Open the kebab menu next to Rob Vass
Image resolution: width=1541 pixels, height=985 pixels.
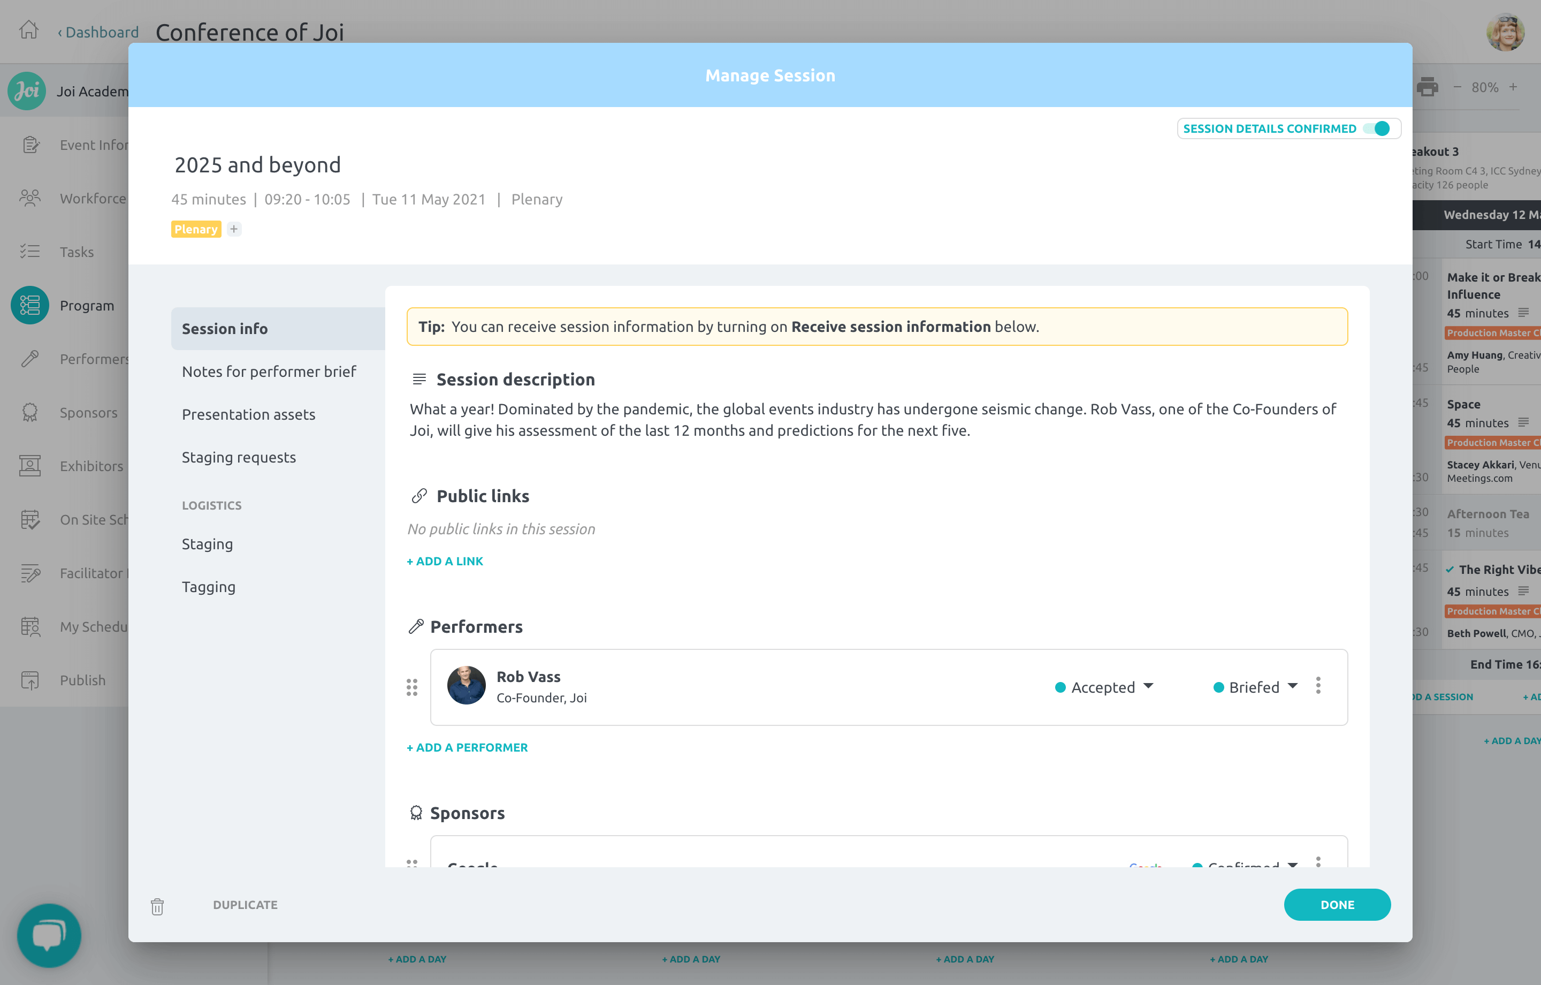point(1318,686)
